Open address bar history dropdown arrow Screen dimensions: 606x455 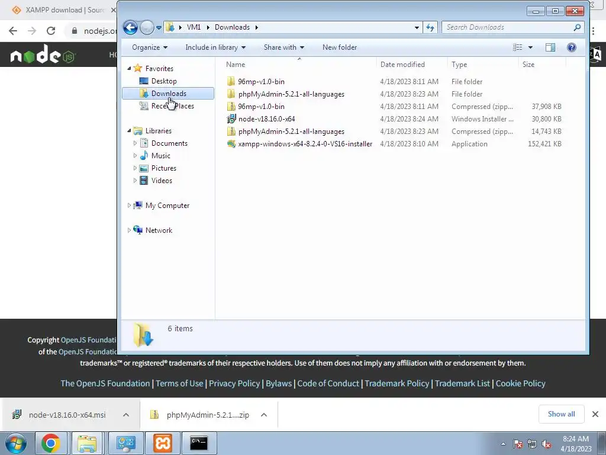tap(417, 27)
